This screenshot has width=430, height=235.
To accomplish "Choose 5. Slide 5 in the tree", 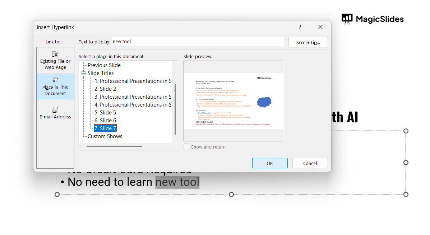I will pyautogui.click(x=105, y=113).
